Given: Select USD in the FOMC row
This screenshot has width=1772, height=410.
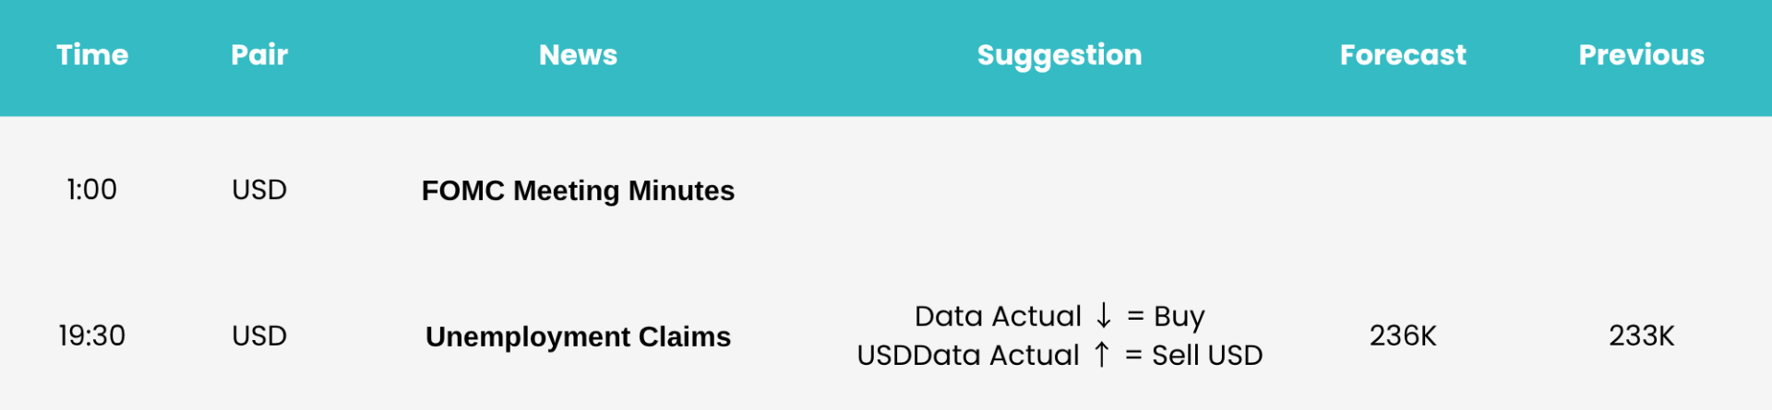Looking at the screenshot, I should [x=259, y=190].
